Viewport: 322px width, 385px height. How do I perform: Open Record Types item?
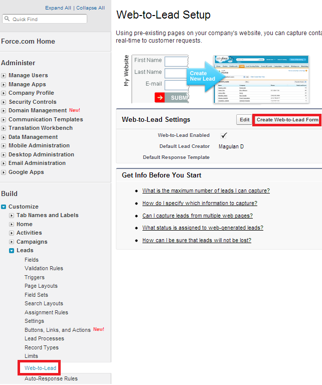pyautogui.click(x=42, y=348)
